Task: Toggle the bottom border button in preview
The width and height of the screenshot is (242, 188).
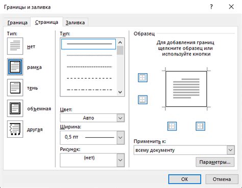Action: [x=142, y=100]
